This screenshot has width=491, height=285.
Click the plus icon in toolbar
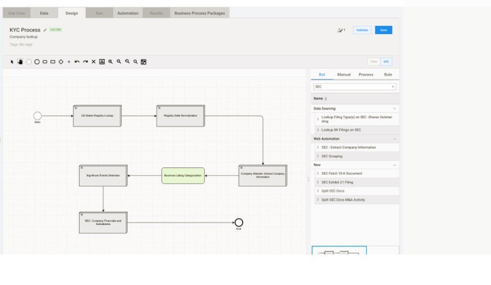[x=69, y=62]
